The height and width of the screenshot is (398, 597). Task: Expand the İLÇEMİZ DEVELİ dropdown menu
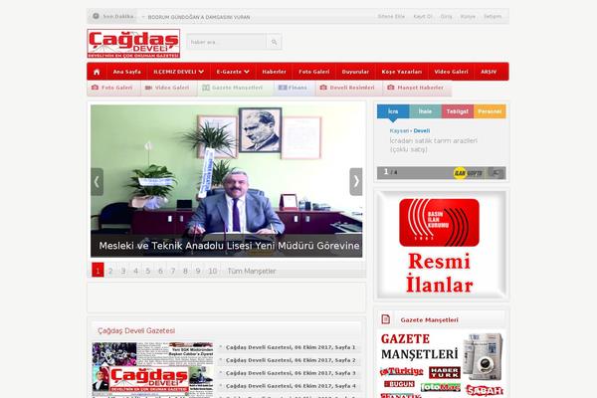(178, 72)
